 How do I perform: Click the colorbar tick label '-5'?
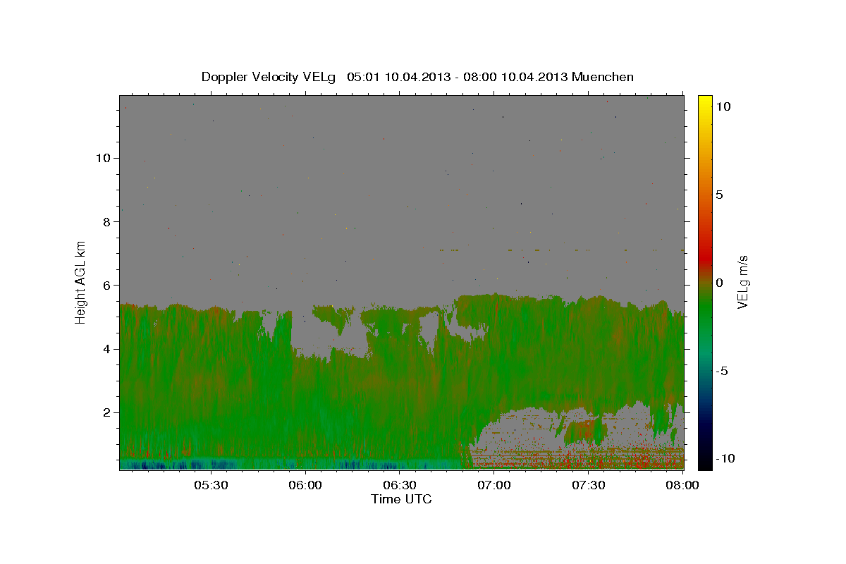click(722, 371)
